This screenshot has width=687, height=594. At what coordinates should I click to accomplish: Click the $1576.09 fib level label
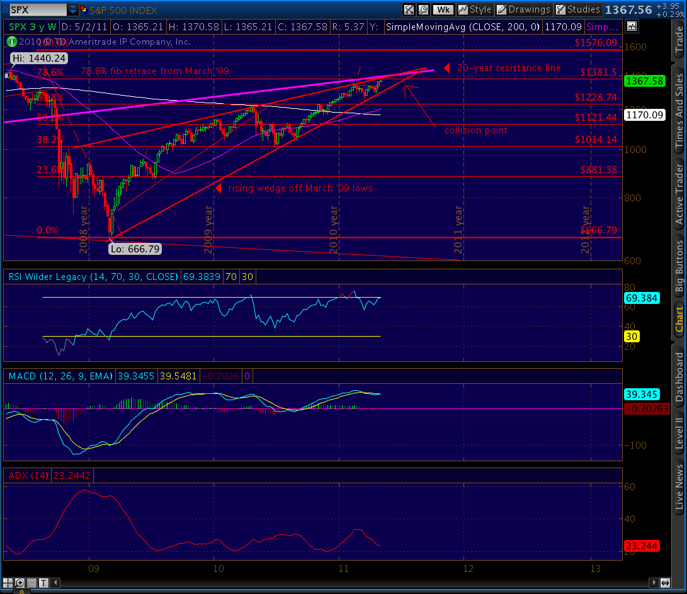tap(596, 42)
